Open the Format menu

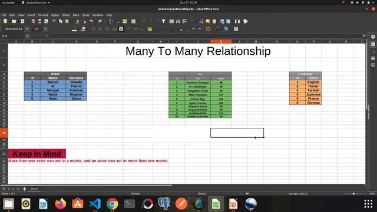[x=43, y=15]
